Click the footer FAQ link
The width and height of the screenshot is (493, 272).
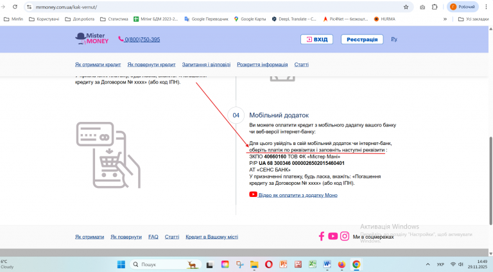(153, 237)
